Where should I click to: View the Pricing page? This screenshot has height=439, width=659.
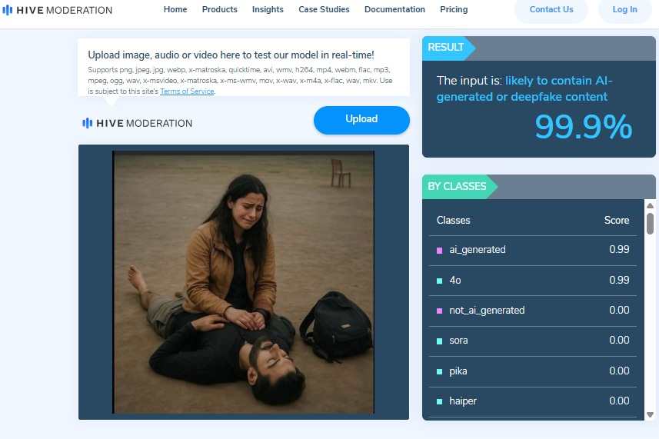tap(454, 9)
